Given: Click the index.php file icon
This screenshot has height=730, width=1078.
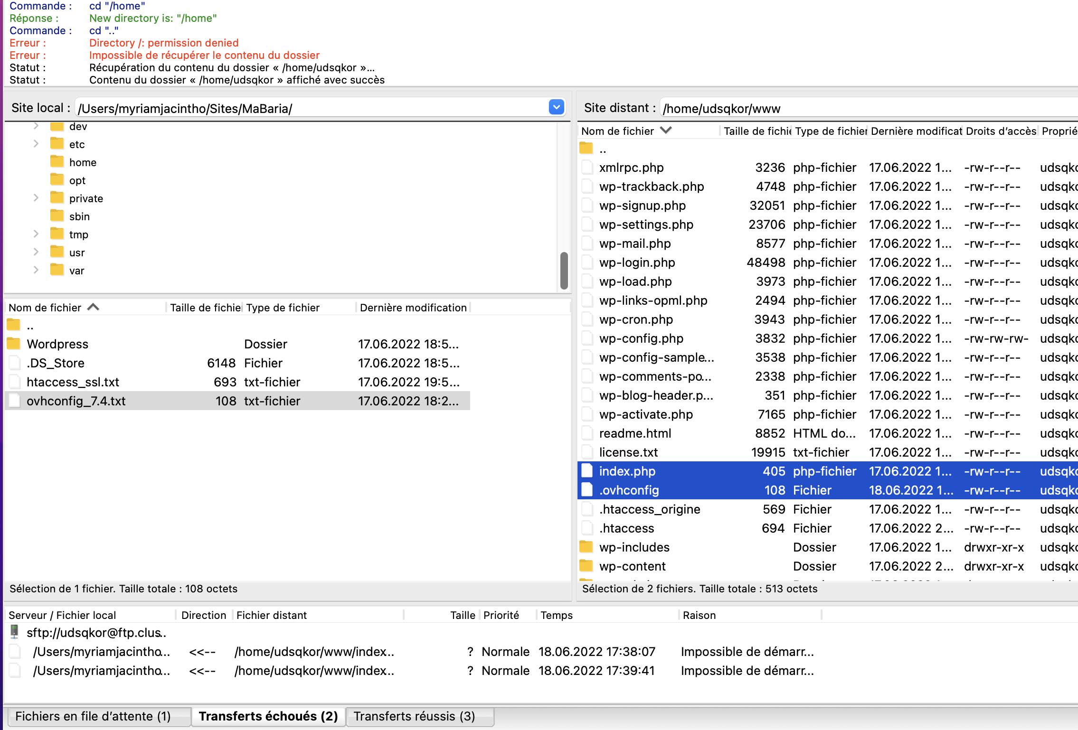Looking at the screenshot, I should (587, 471).
